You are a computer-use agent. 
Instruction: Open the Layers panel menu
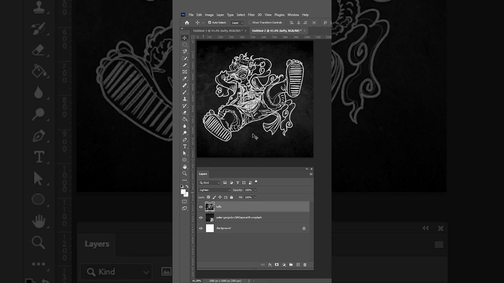coord(311,174)
